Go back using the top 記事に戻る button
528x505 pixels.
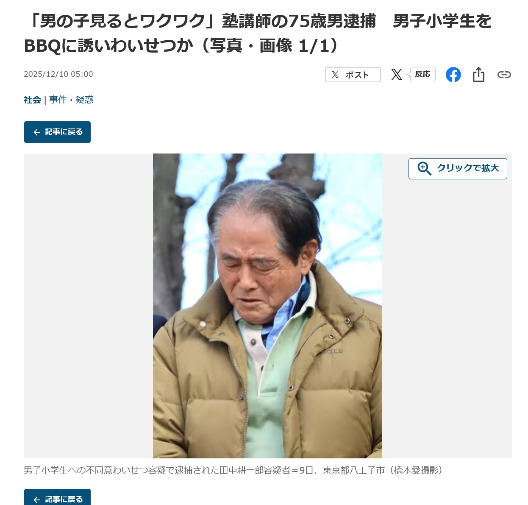[57, 132]
